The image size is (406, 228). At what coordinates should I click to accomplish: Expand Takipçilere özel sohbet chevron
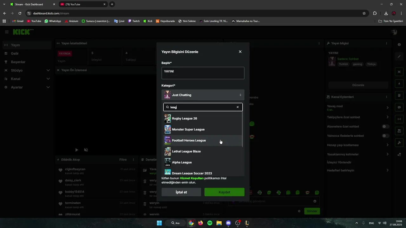387,117
